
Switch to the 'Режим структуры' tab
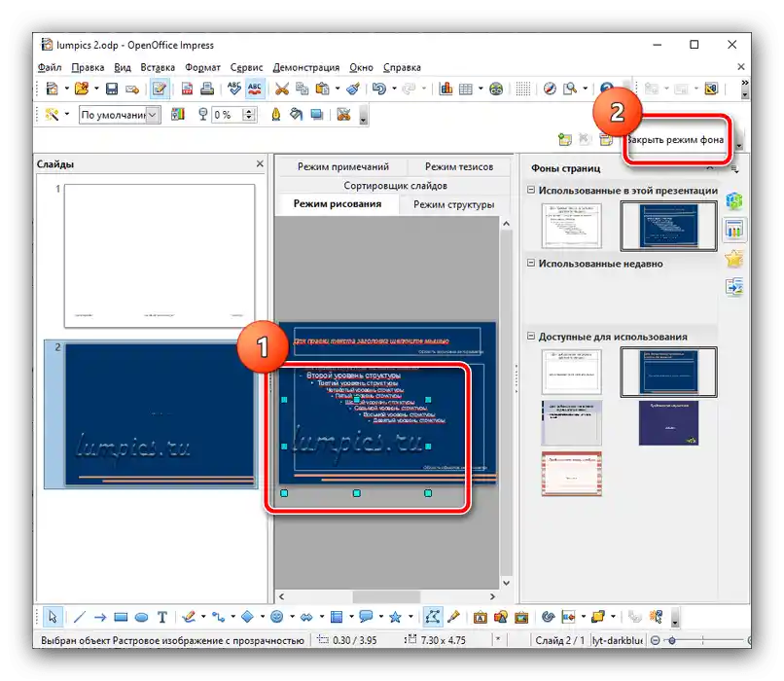click(x=453, y=204)
